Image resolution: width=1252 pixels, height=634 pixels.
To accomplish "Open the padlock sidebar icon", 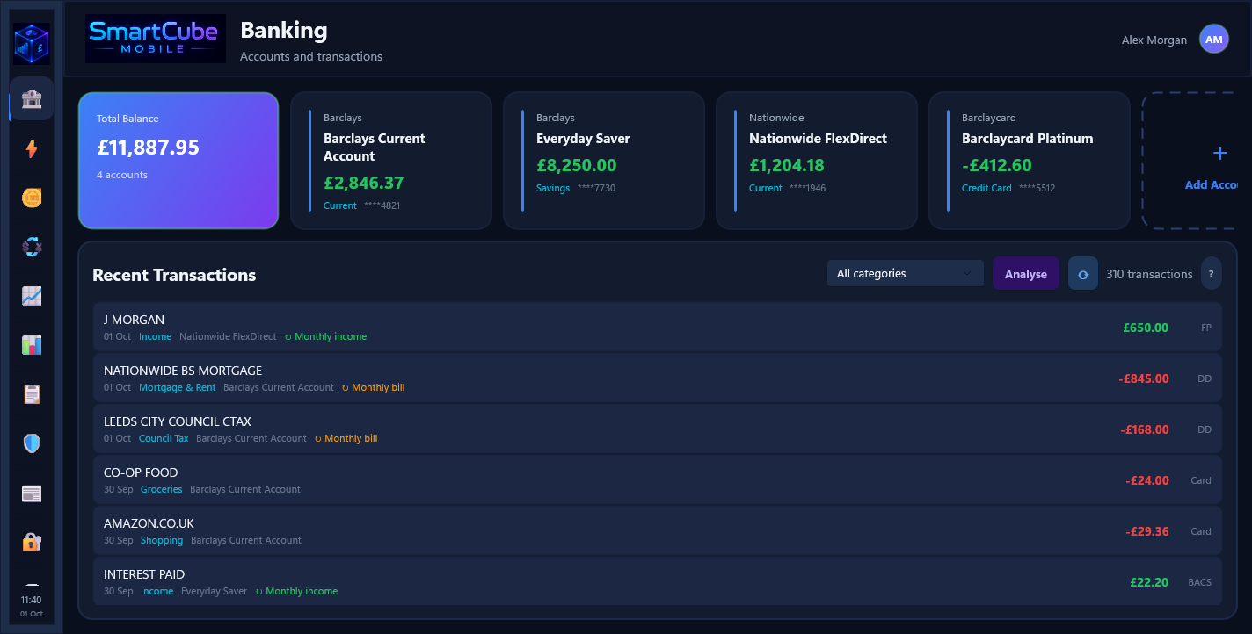I will 32,542.
